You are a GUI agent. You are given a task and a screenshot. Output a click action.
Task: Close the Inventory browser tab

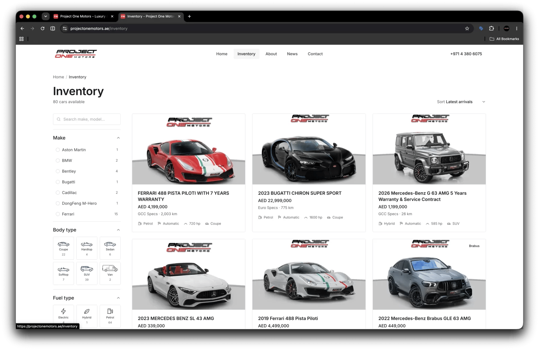pyautogui.click(x=179, y=16)
